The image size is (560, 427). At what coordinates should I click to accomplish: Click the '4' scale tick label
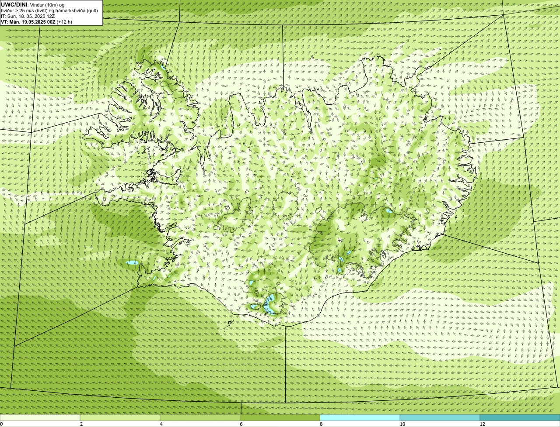pos(161,424)
